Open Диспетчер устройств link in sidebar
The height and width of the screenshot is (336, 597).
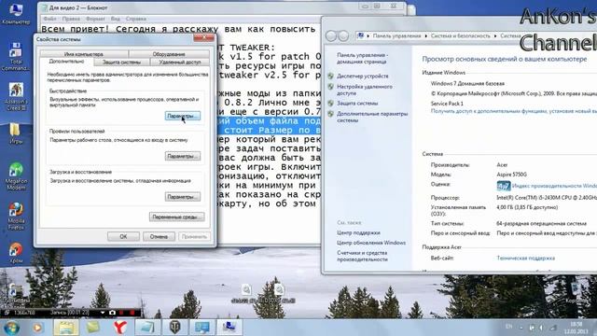[363, 77]
